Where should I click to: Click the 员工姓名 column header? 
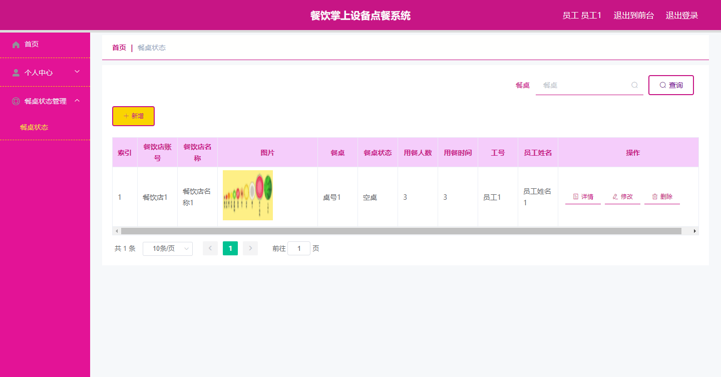point(538,153)
